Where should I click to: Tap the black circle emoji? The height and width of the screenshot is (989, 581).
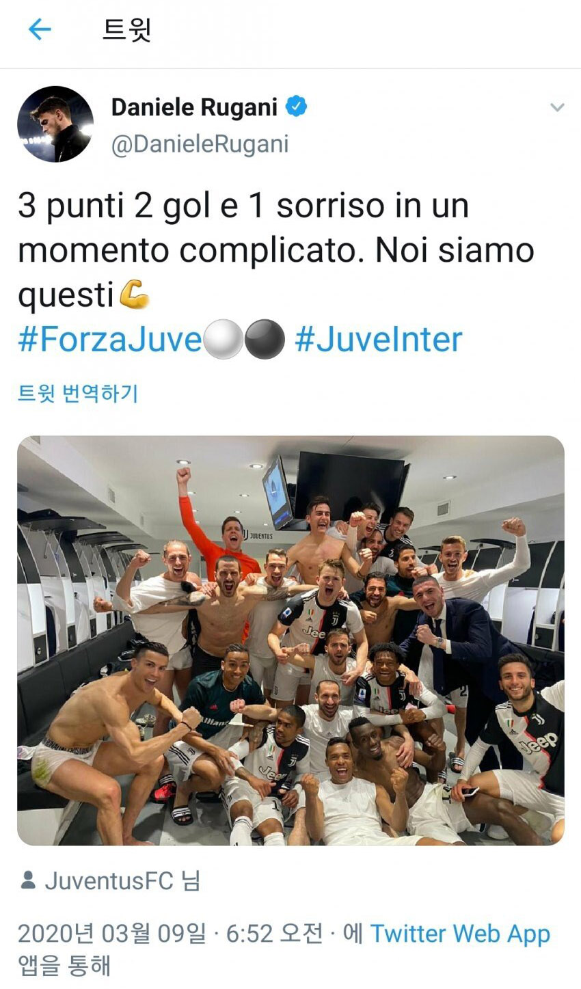265,340
